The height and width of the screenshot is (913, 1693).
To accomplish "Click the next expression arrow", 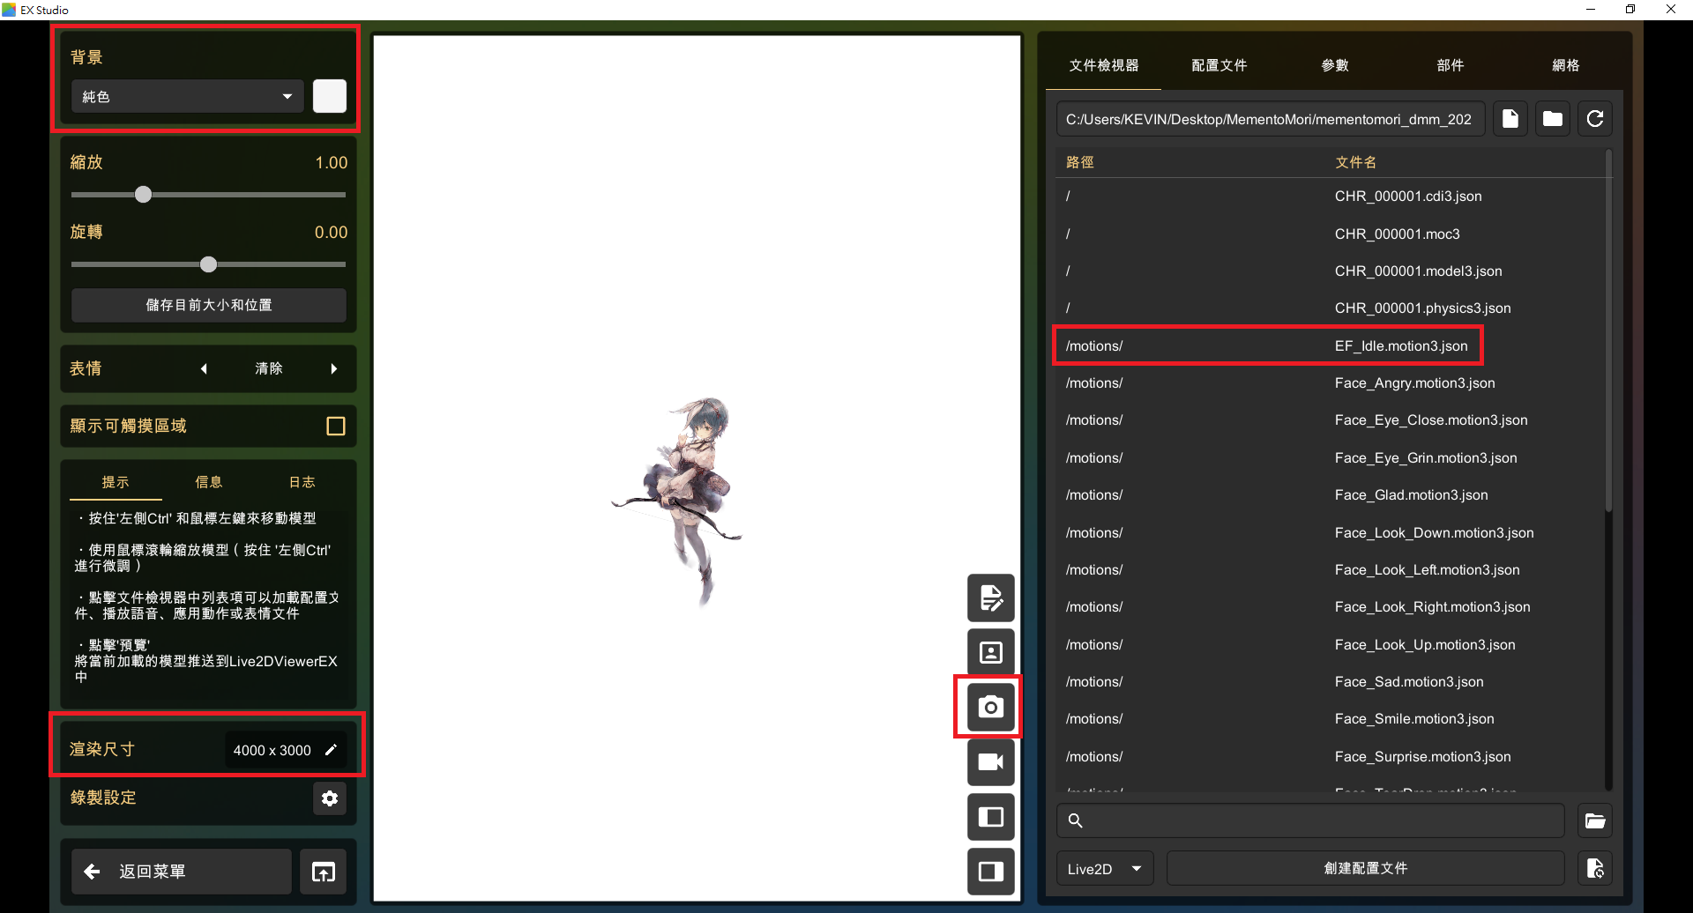I will pos(334,369).
